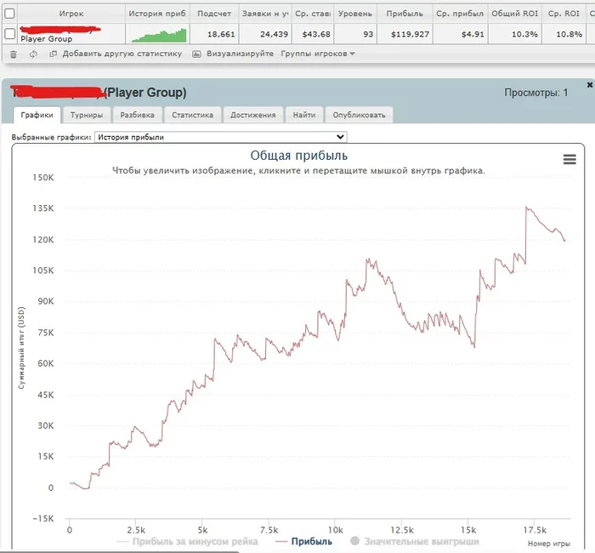Tick the Player Group row checkbox
The height and width of the screenshot is (553, 595).
pyautogui.click(x=9, y=34)
